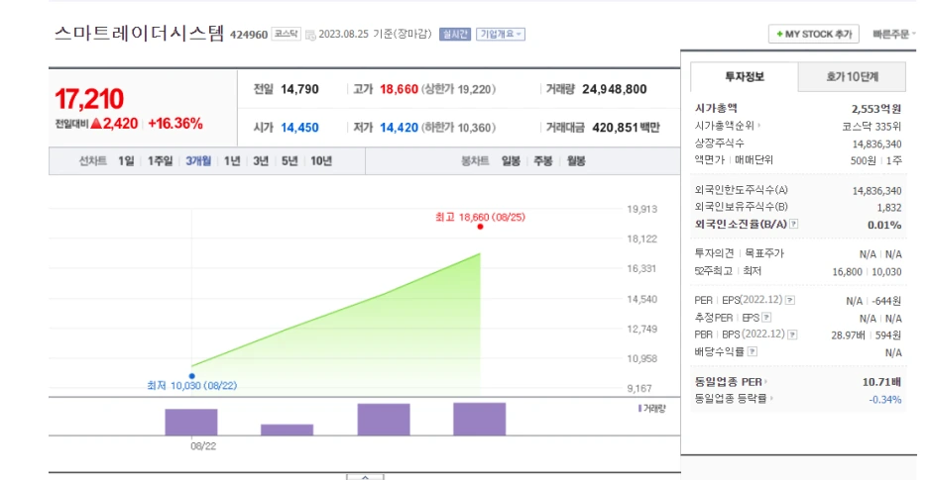Click the collapse arrow below the chart
This screenshot has height=480, width=928.
point(365,476)
